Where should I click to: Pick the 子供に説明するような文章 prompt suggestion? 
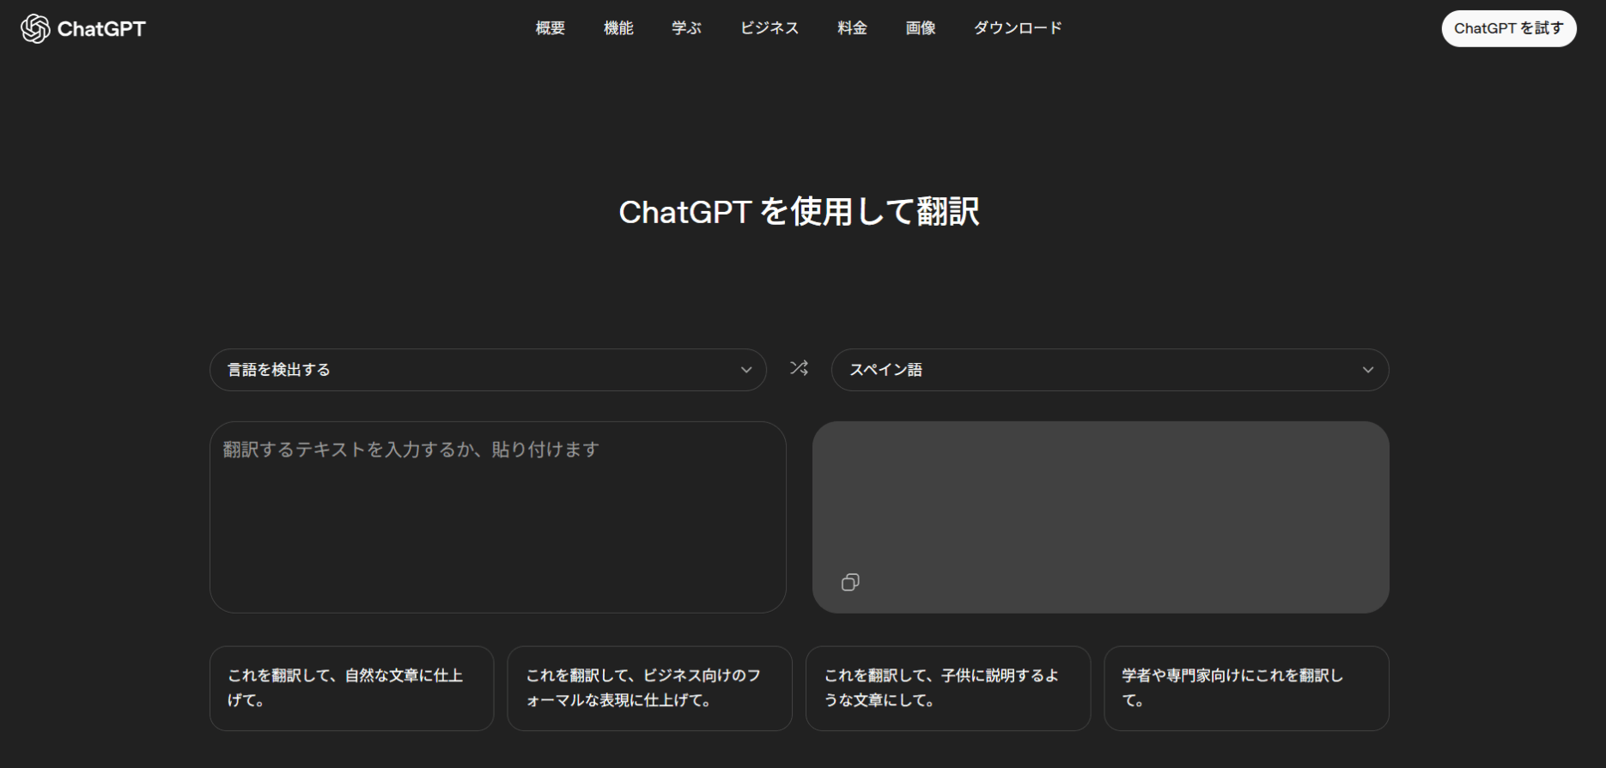coord(947,688)
